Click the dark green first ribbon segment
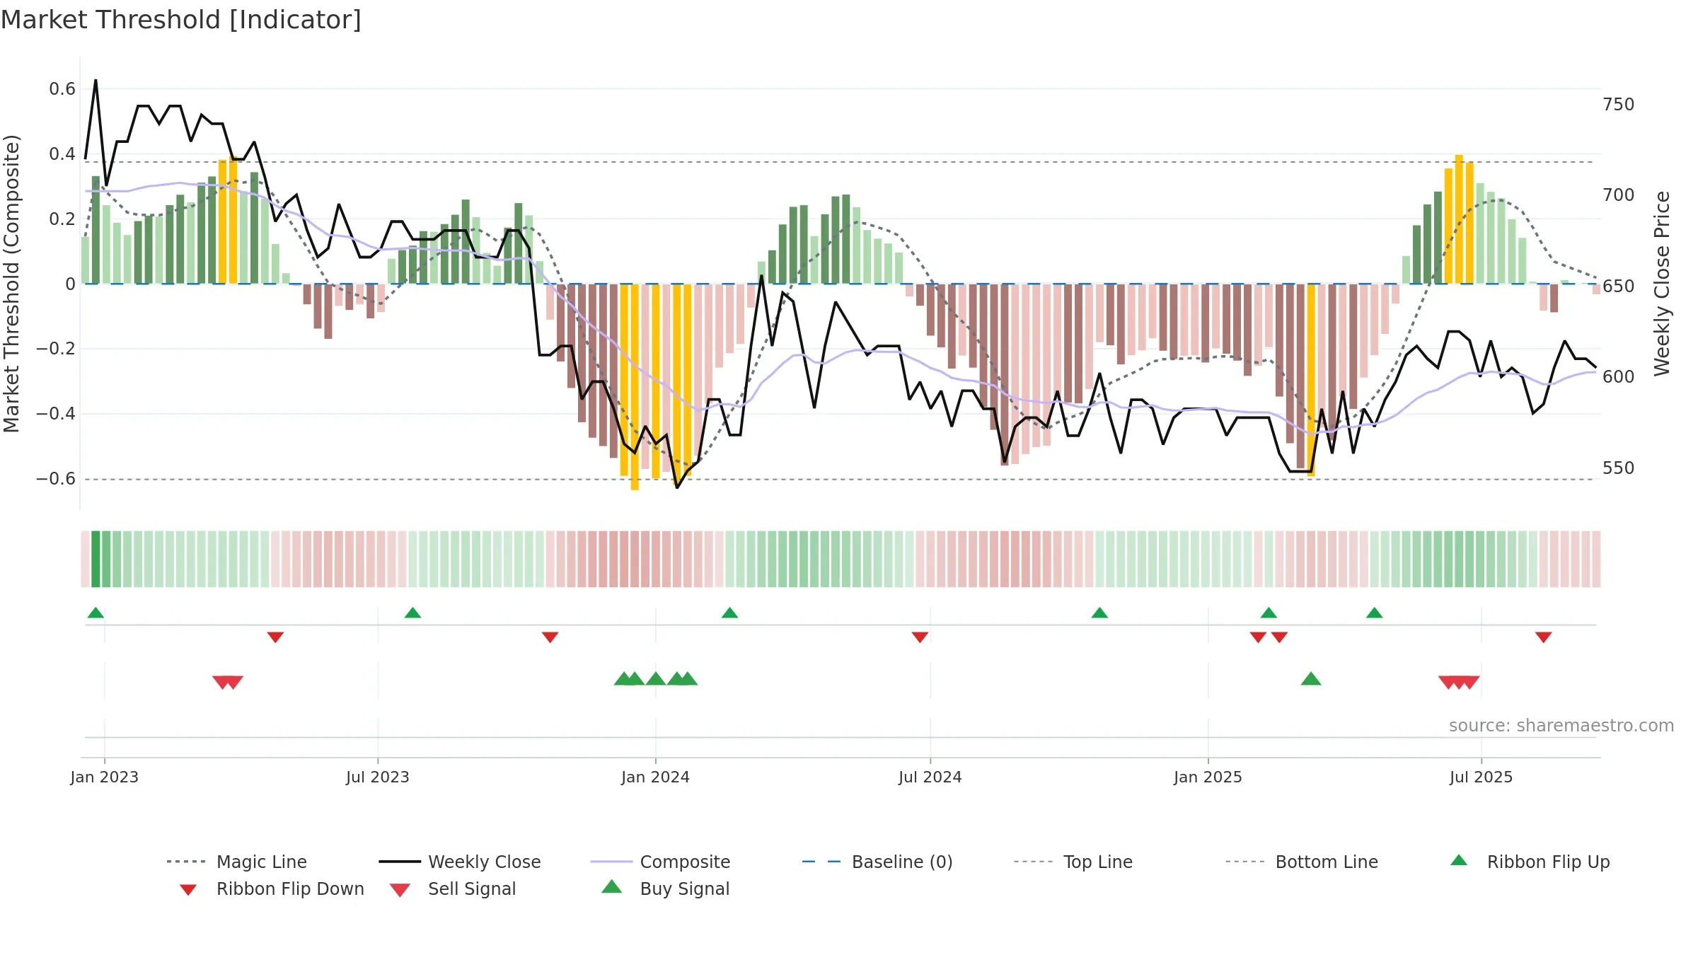This screenshot has height=955, width=1698. 96,559
